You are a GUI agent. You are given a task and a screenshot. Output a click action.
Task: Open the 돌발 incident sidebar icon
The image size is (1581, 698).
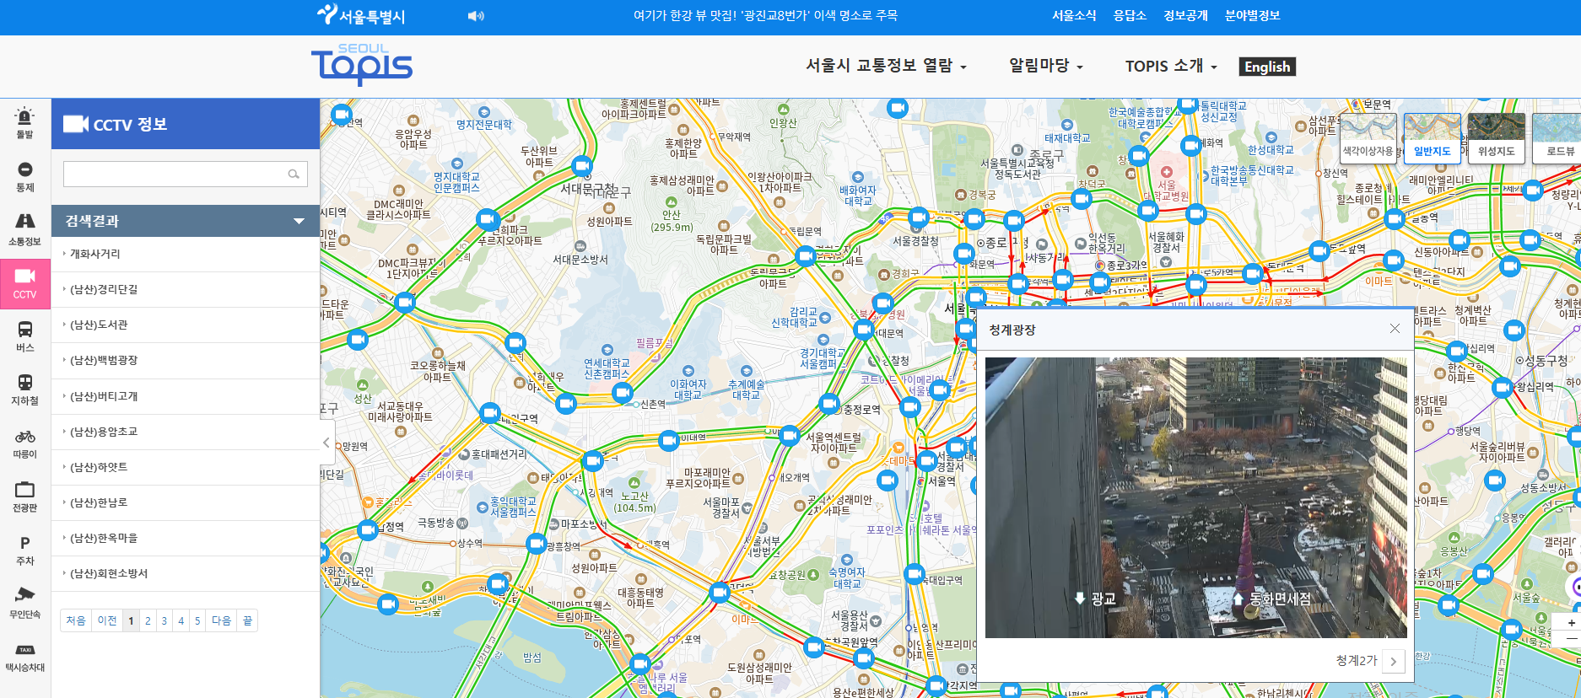tap(24, 123)
